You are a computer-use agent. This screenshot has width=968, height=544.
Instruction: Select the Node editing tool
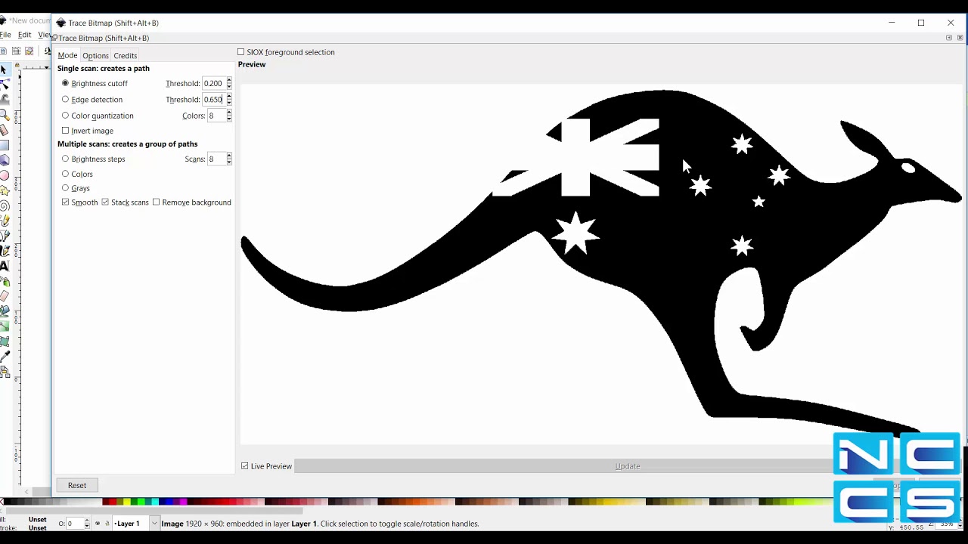(5, 84)
